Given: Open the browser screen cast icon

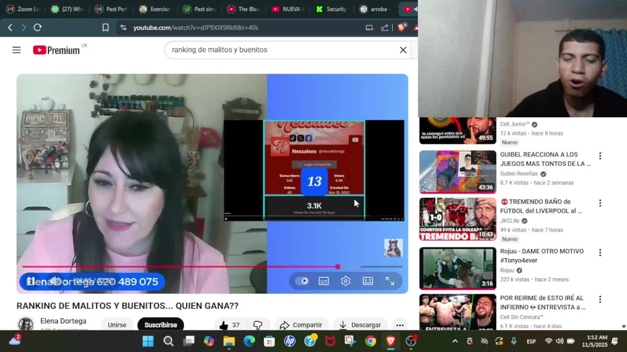Looking at the screenshot, I should pyautogui.click(x=369, y=28).
